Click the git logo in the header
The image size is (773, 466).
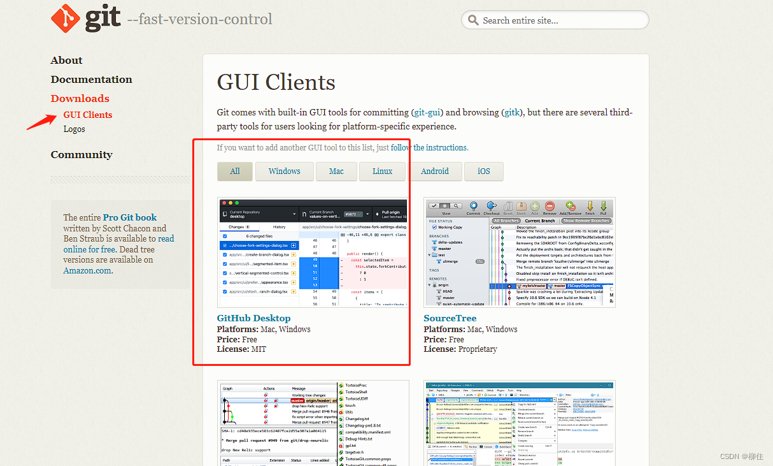coord(85,18)
